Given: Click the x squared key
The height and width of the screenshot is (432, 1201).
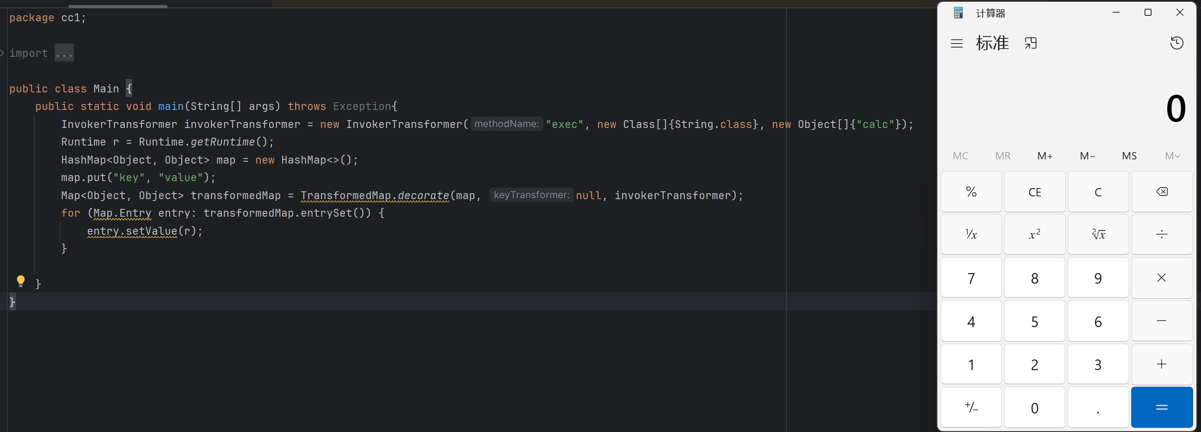Looking at the screenshot, I should point(1035,234).
